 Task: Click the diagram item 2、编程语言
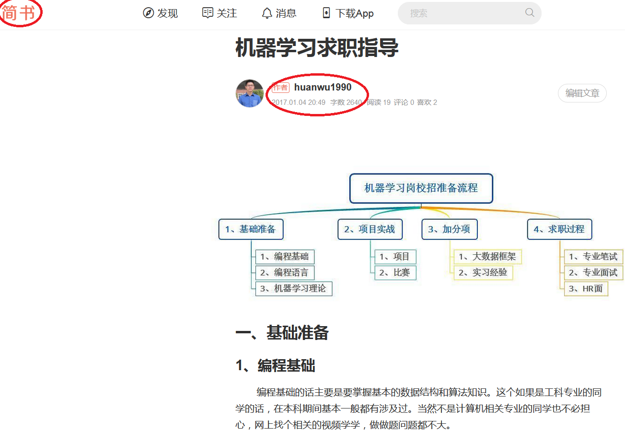pyautogui.click(x=285, y=273)
